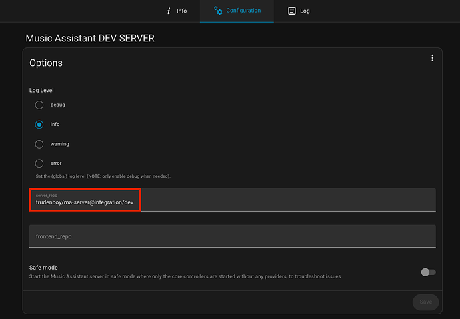The height and width of the screenshot is (319, 460).
Task: Click the server_repo input field
Action: coord(233,200)
